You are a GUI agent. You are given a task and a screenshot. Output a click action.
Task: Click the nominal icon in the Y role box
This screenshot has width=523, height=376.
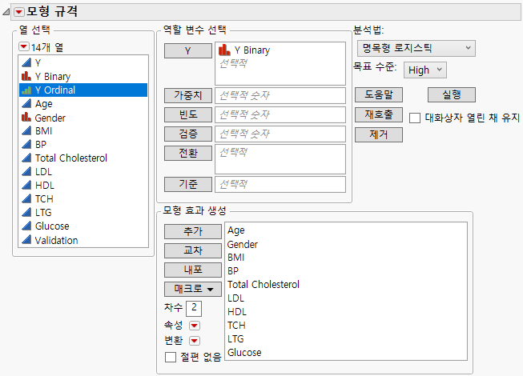(x=224, y=50)
